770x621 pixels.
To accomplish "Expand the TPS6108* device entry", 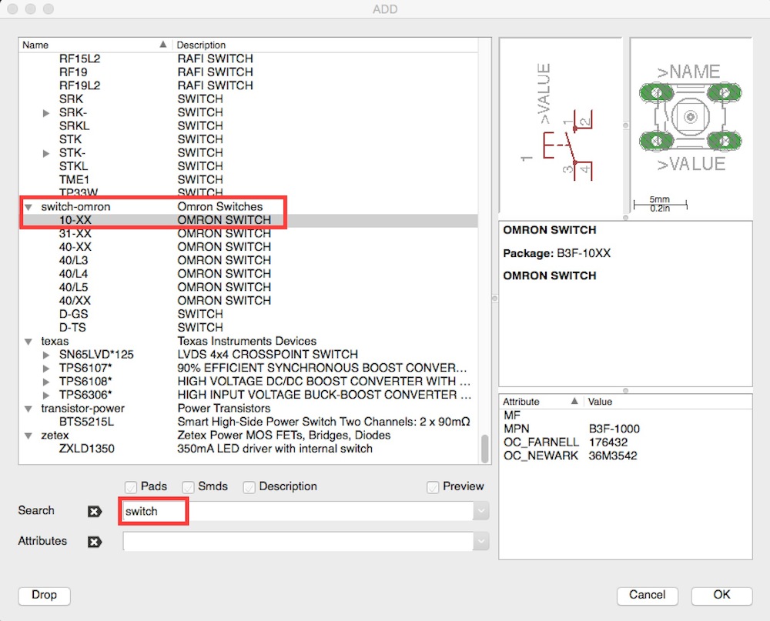I will [46, 382].
